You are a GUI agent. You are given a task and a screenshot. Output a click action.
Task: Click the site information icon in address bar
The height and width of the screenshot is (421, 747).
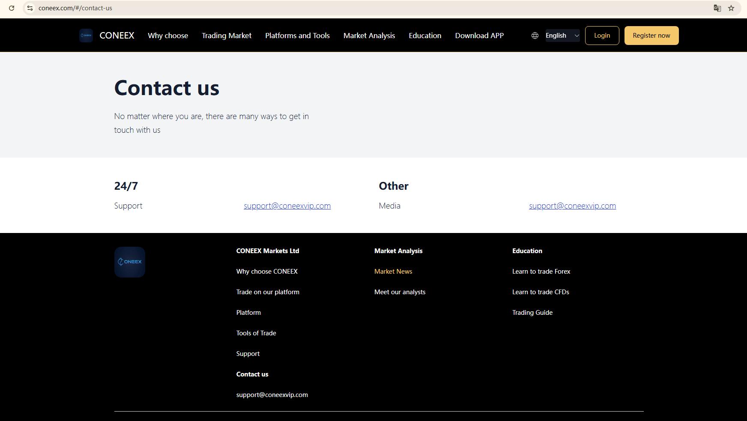point(30,8)
